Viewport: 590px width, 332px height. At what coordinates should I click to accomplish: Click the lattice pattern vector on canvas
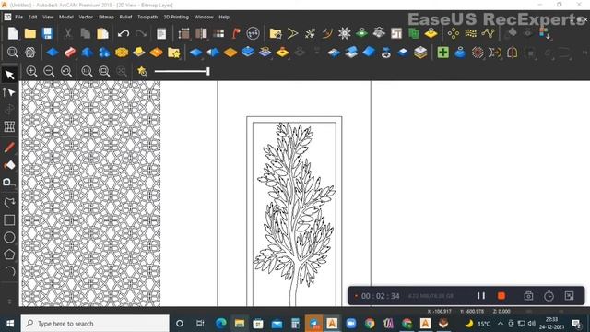tap(91, 194)
